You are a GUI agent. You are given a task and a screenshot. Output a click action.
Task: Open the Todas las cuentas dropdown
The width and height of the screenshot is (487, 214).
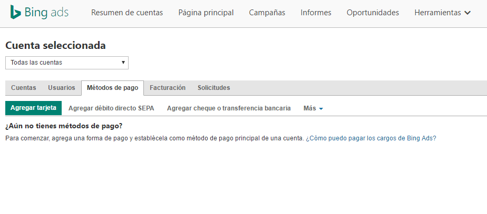point(67,63)
